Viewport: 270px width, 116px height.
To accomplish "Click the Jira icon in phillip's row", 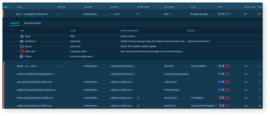I will click(220, 90).
